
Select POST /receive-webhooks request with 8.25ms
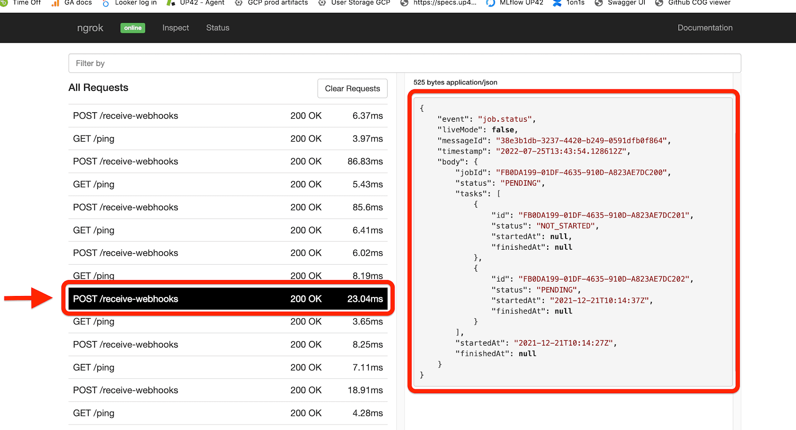[228, 345]
